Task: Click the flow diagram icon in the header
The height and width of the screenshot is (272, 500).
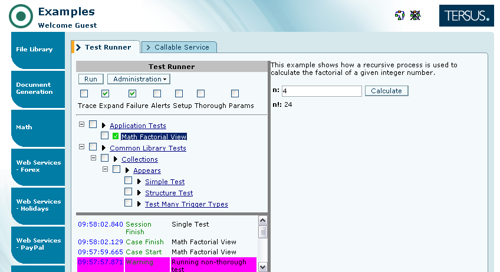Action: coord(399,15)
